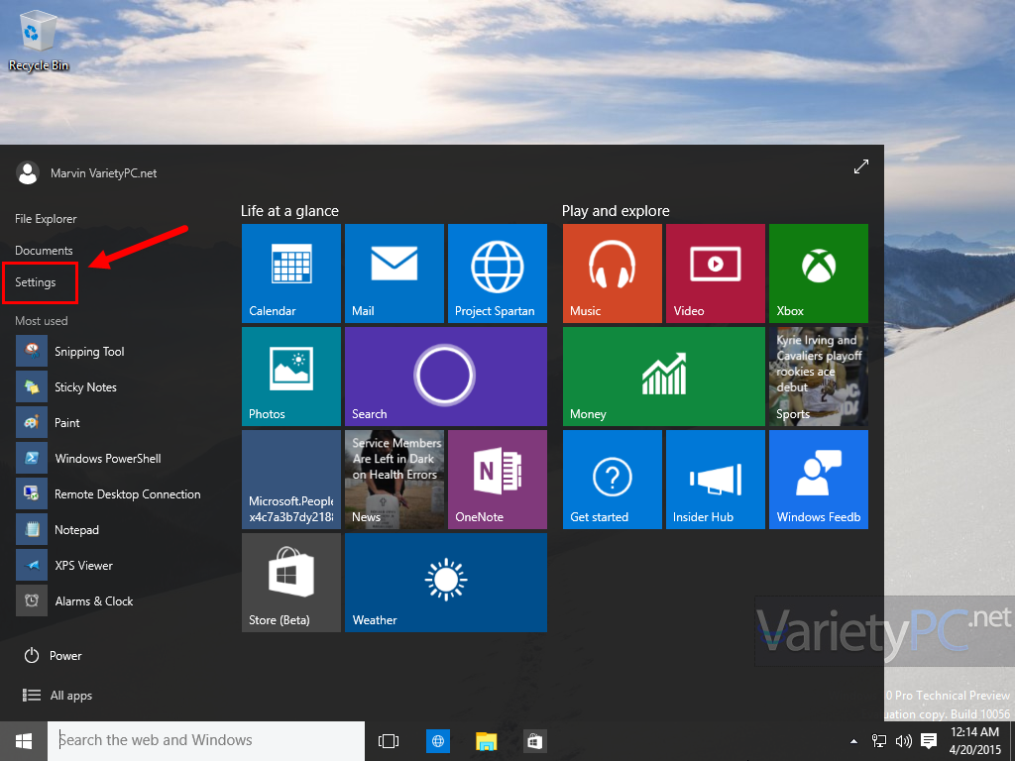Open File Explorer from the Start menu list
This screenshot has height=761, width=1015.
click(46, 219)
